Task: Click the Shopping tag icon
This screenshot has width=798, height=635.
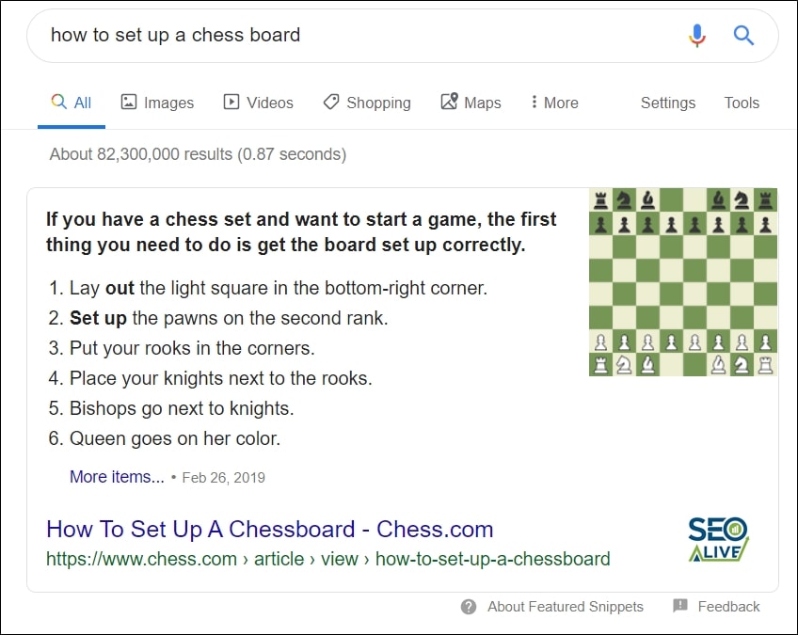Action: coord(331,102)
